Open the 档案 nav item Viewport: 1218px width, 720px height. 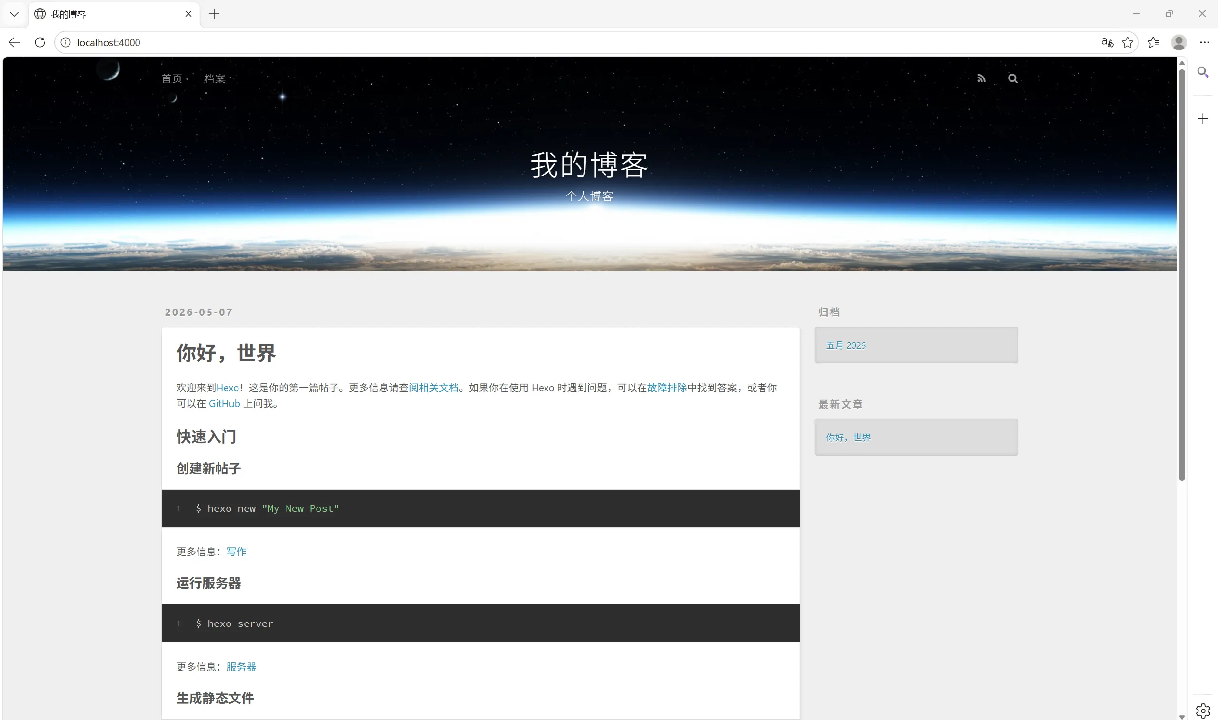[215, 78]
